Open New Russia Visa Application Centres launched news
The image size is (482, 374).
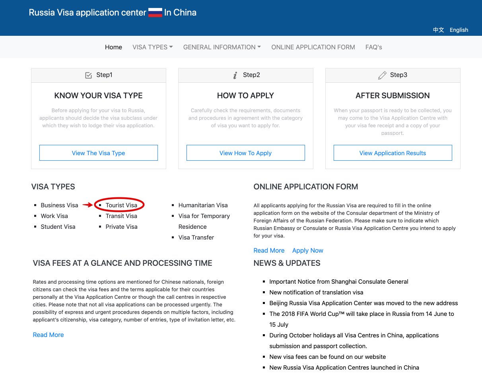point(344,368)
